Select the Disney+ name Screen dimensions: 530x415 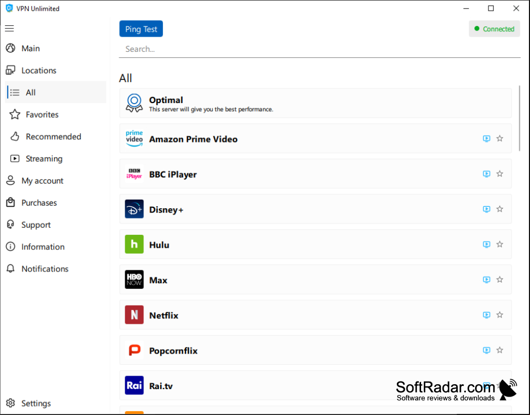[x=166, y=210]
